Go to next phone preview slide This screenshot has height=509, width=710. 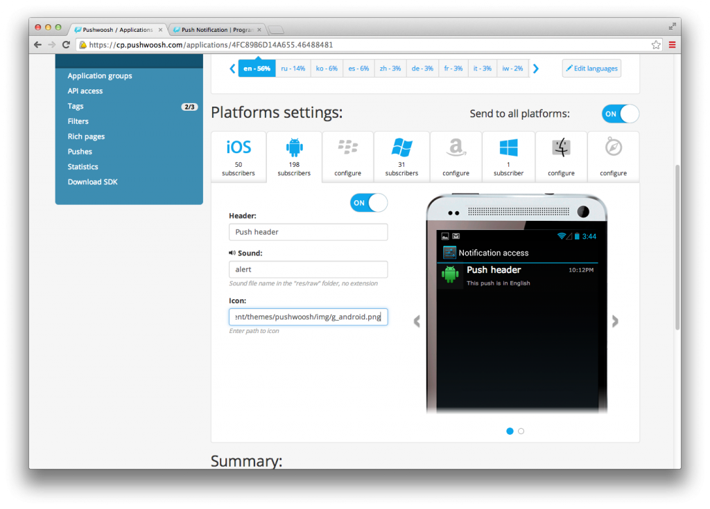[615, 321]
